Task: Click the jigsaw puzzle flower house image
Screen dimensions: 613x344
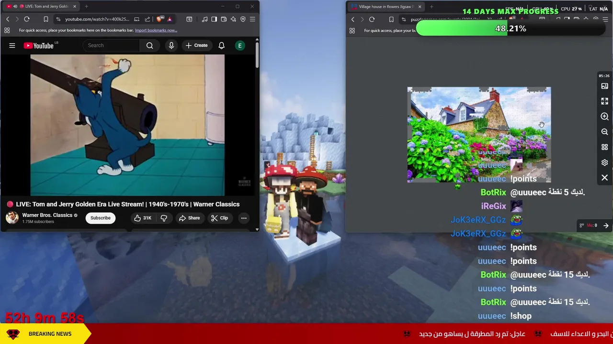Action: click(479, 135)
